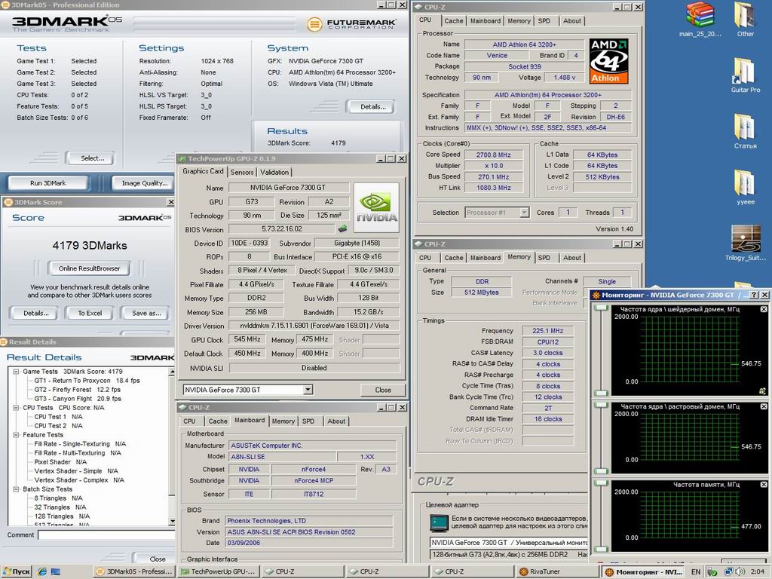Collapse the Feature Tests tree node
The width and height of the screenshot is (772, 579).
[x=17, y=435]
